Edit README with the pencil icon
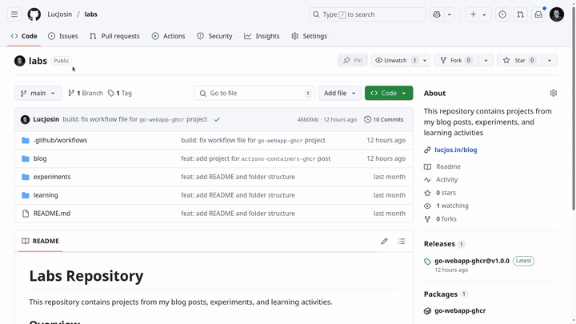The image size is (576, 324). 384,241
